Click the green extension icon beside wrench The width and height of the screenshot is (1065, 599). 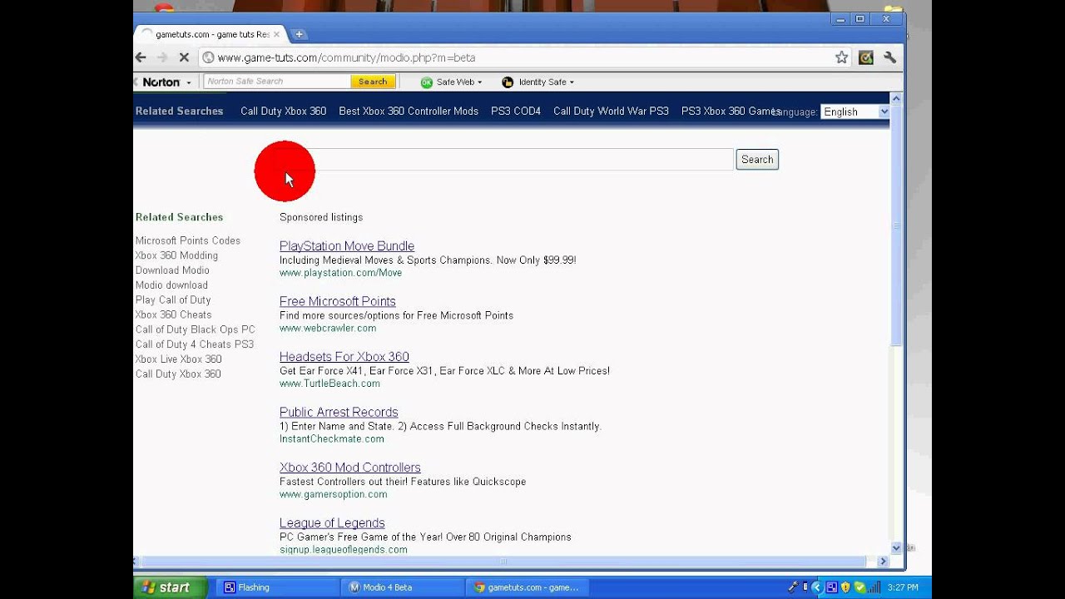(866, 57)
